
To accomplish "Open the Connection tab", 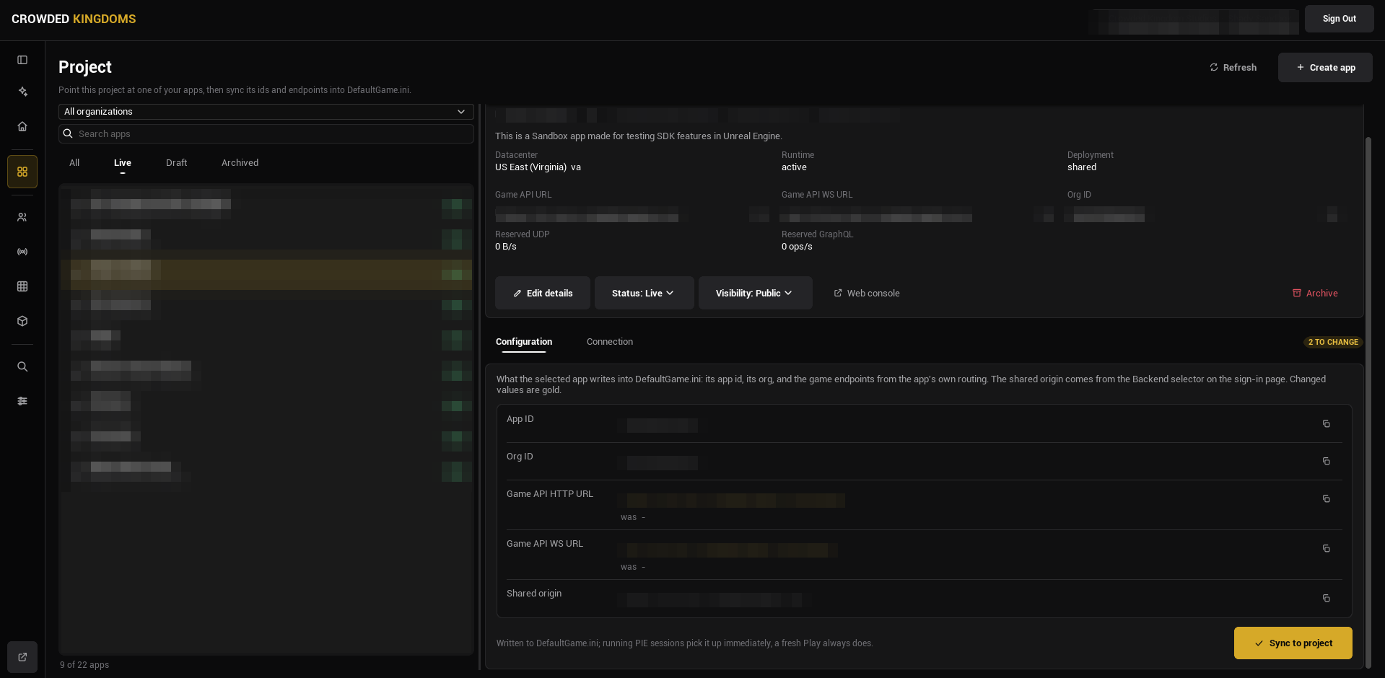I will [610, 342].
